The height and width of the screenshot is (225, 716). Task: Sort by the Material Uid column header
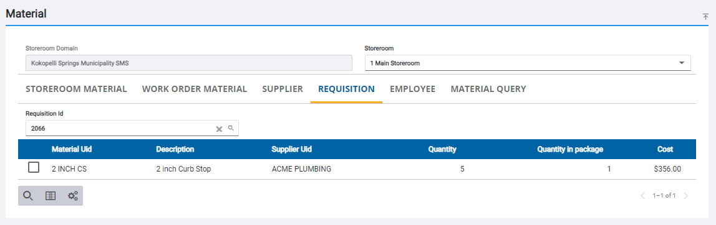coord(72,149)
